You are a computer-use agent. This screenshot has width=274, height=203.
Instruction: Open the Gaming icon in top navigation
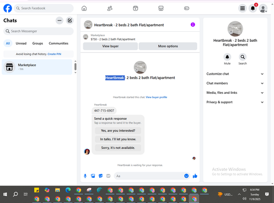[x=186, y=8]
